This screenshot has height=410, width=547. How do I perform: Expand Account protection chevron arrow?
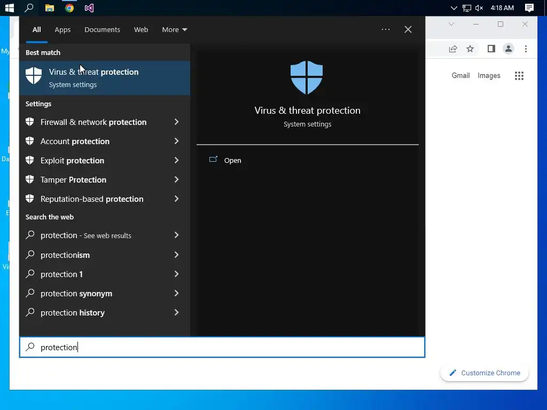(176, 141)
